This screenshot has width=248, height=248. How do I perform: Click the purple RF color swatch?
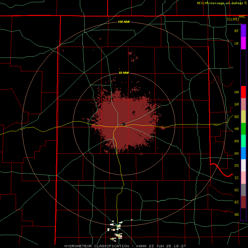[x=243, y=31]
